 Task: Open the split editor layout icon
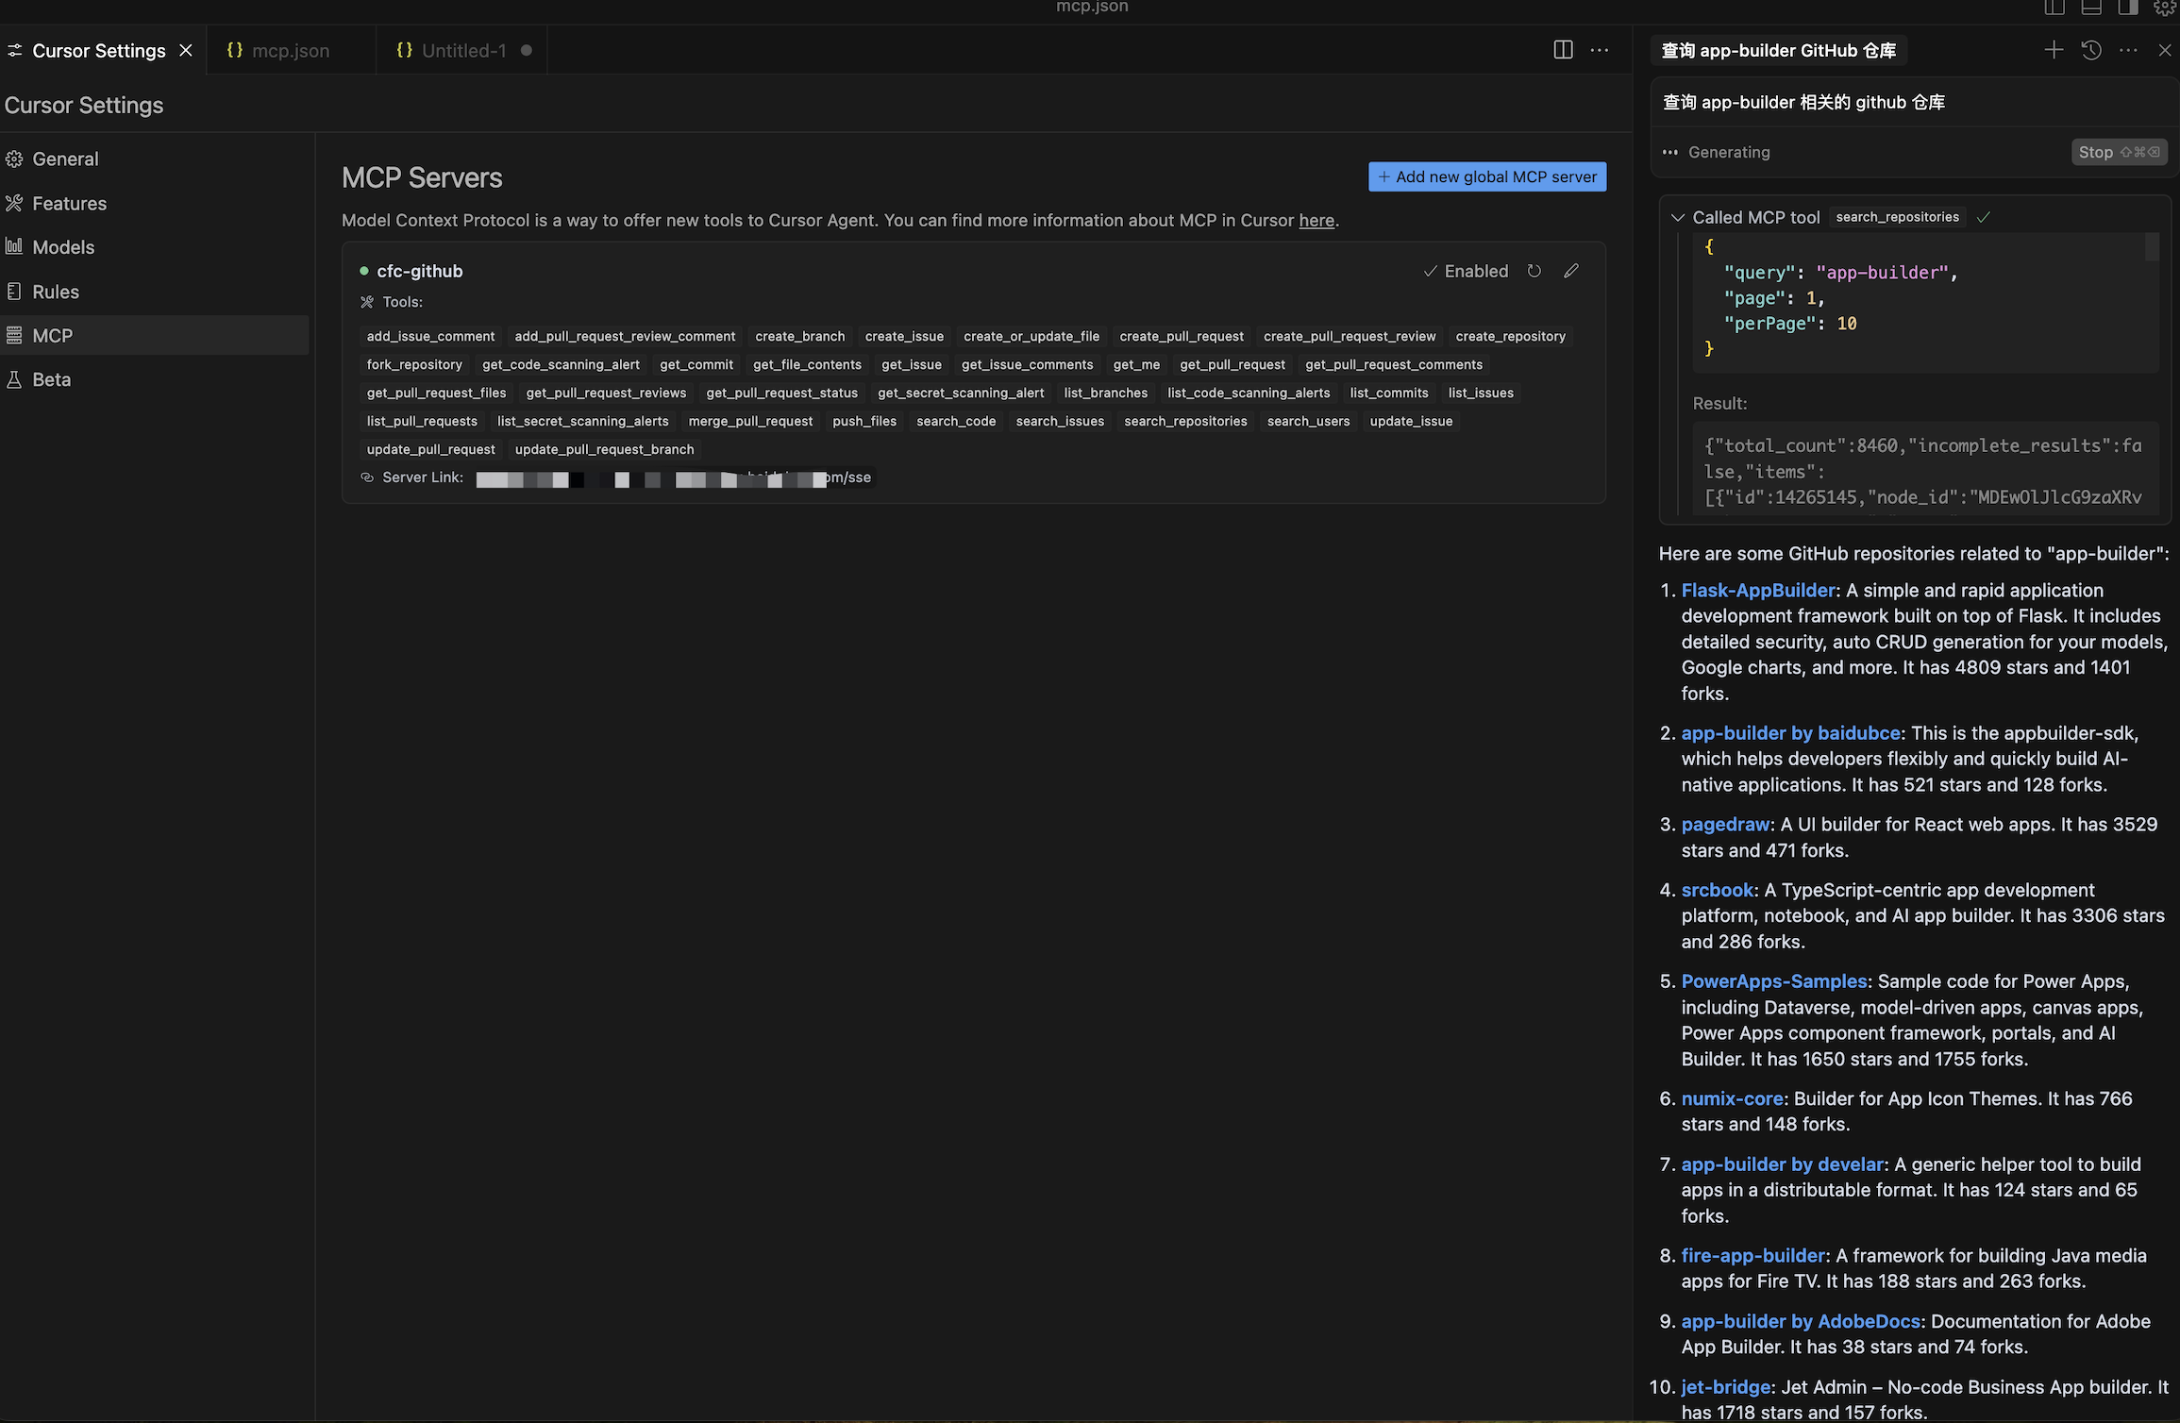pos(1563,50)
